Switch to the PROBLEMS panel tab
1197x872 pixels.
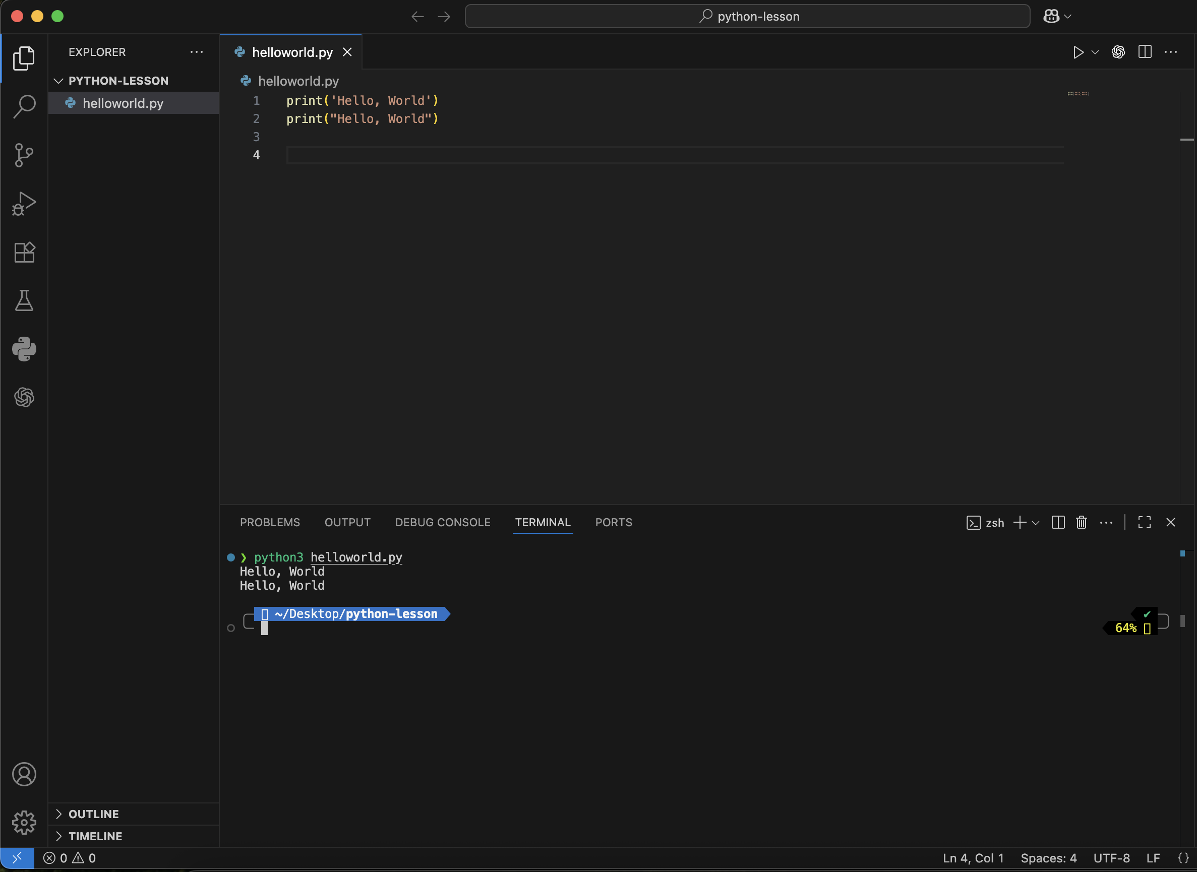coord(270,522)
